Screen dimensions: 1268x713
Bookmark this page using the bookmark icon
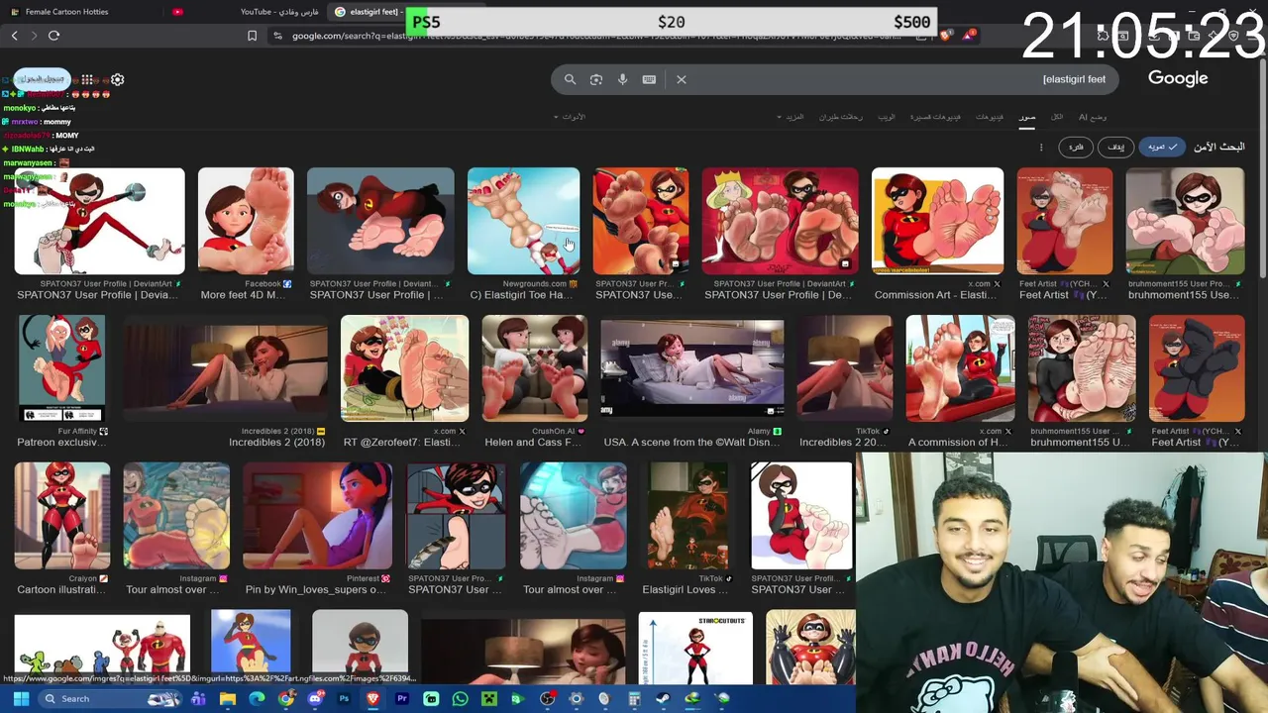pos(252,36)
